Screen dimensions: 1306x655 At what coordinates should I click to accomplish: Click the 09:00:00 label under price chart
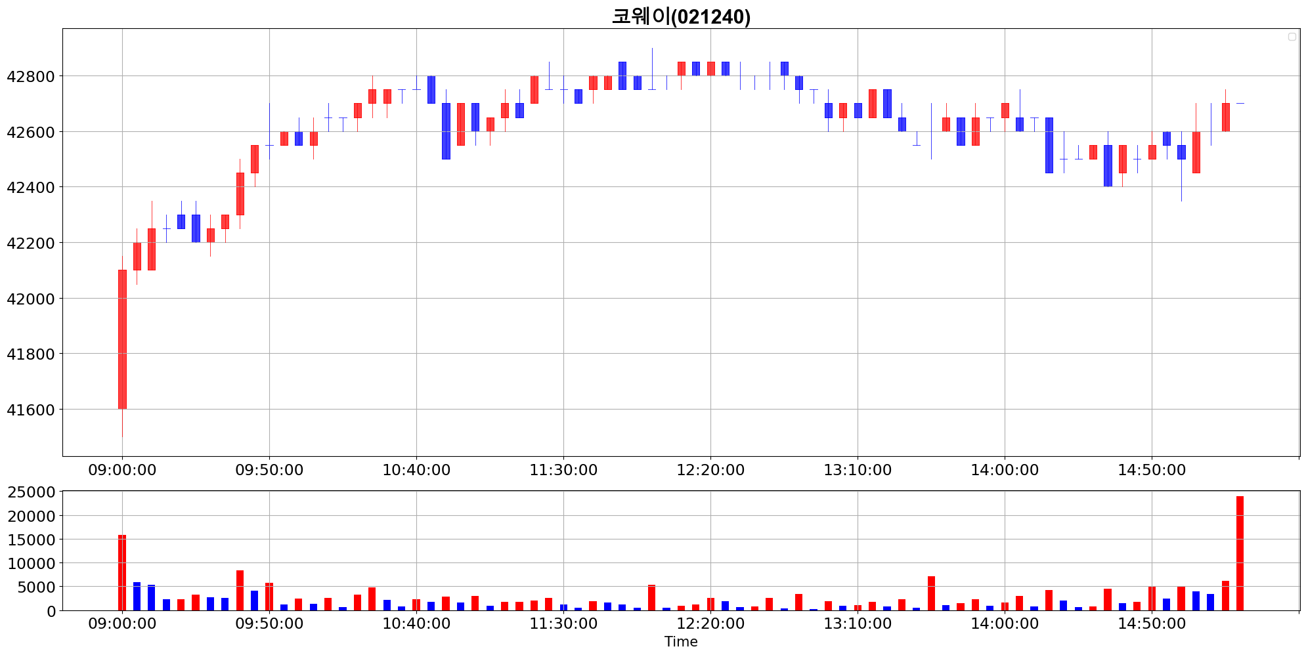tap(122, 470)
